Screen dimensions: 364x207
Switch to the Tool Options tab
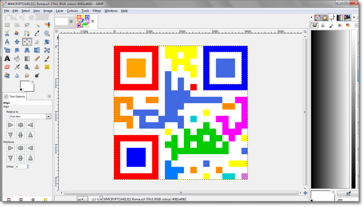[14, 96]
